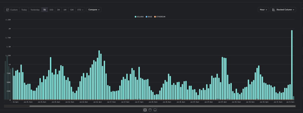Select the Yesterday time range
Screen dimensions: 303x113
click(35, 10)
